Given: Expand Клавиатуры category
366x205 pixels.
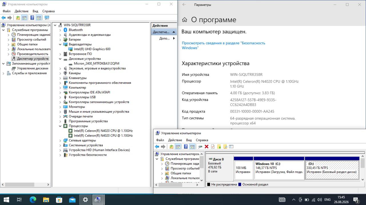Looking at the screenshot, I should [60, 78].
